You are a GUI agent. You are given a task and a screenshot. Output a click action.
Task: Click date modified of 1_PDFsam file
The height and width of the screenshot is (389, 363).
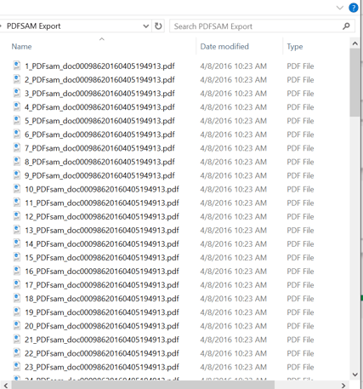(234, 66)
